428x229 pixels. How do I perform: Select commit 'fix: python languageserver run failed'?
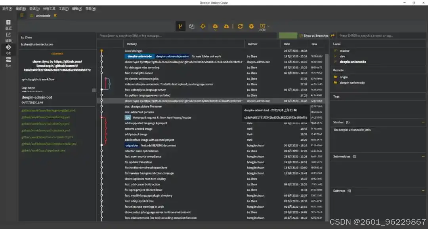point(212,95)
